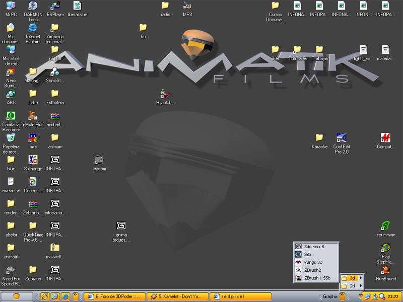The height and width of the screenshot is (302, 403).
Task: Click the magnifier icon in system tray
Action: pos(382,296)
